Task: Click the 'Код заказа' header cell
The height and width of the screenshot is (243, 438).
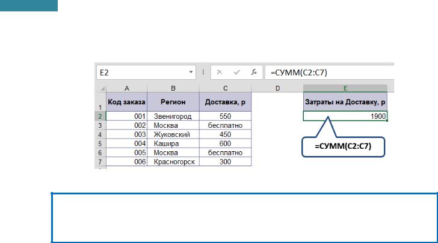Action: click(x=126, y=102)
